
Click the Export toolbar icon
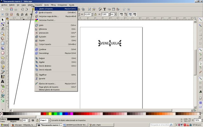tap(27, 9)
